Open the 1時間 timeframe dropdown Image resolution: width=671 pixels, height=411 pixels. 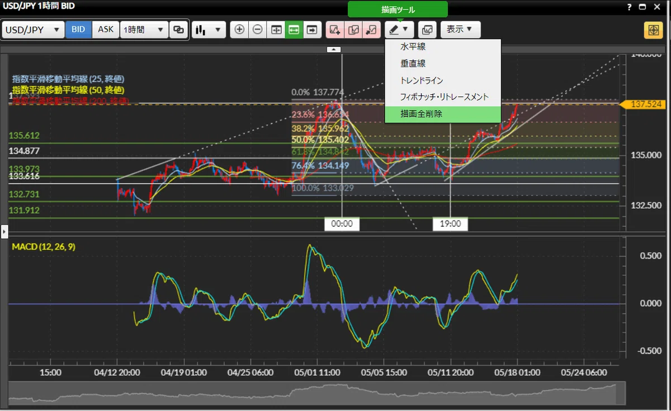coord(144,30)
